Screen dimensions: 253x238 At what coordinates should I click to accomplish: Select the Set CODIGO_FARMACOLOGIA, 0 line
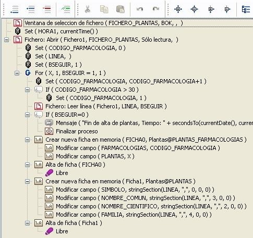tap(80, 48)
